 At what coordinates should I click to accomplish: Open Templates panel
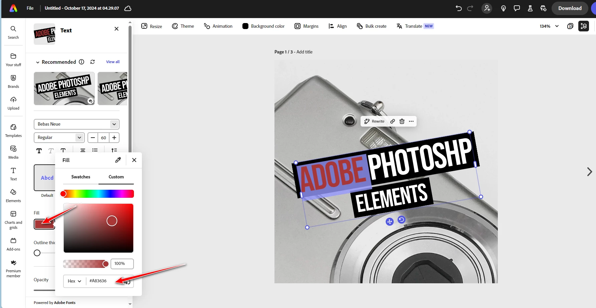(13, 131)
